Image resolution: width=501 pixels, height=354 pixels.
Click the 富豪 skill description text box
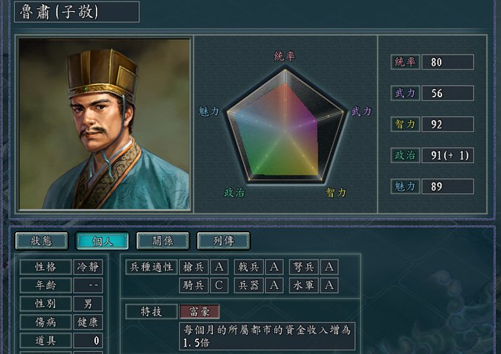(x=267, y=336)
